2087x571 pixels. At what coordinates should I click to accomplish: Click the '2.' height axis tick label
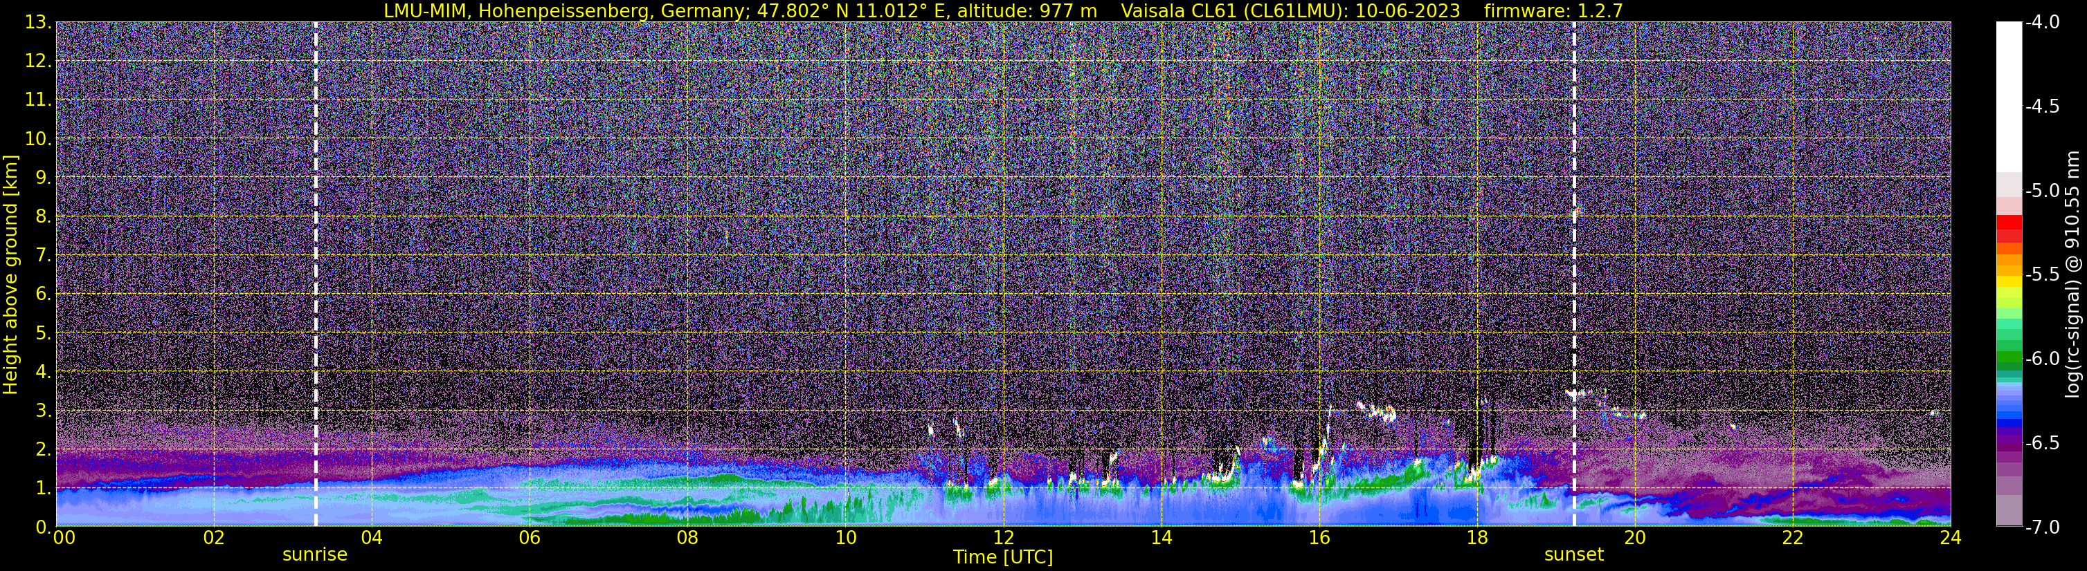coord(44,450)
